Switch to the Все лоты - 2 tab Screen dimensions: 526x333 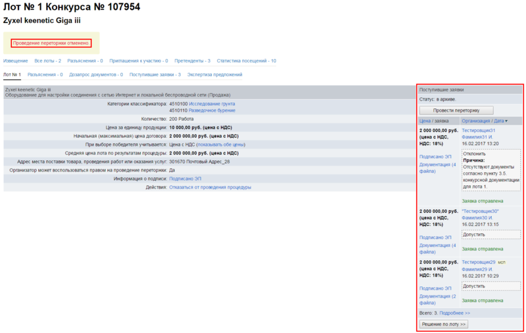(x=47, y=60)
